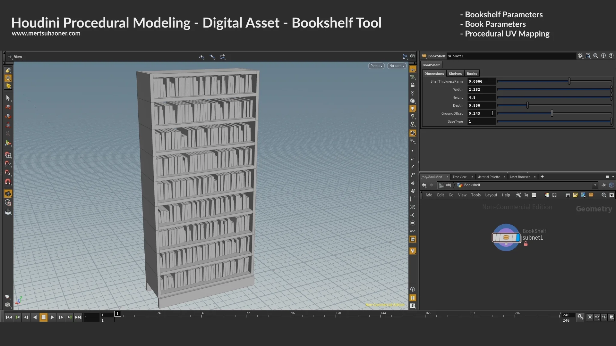The image size is (616, 346).
Task: Toggle the lighting bulb icon on viewport sidebar
Action: 413,109
